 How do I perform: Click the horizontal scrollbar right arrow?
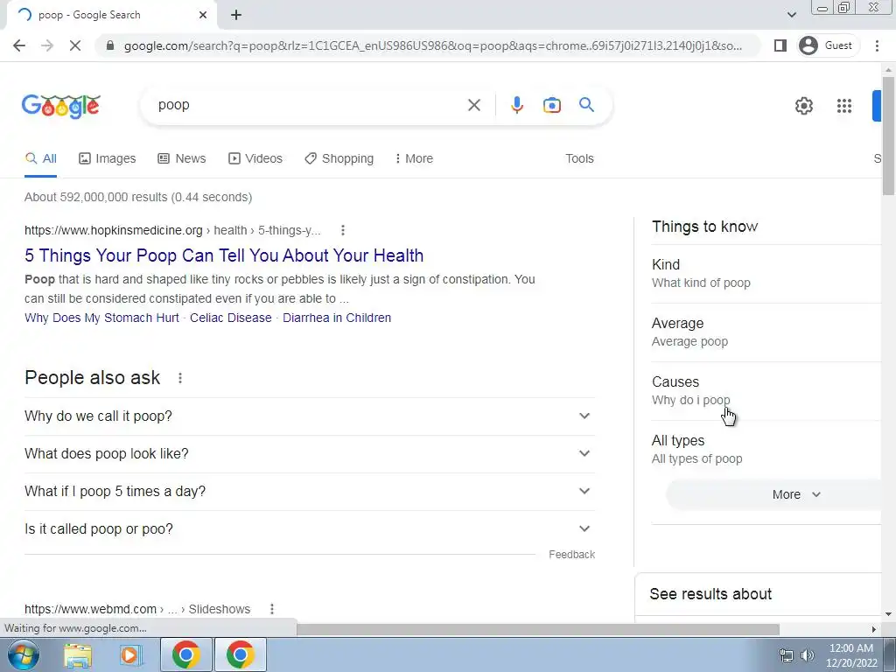pyautogui.click(x=874, y=630)
